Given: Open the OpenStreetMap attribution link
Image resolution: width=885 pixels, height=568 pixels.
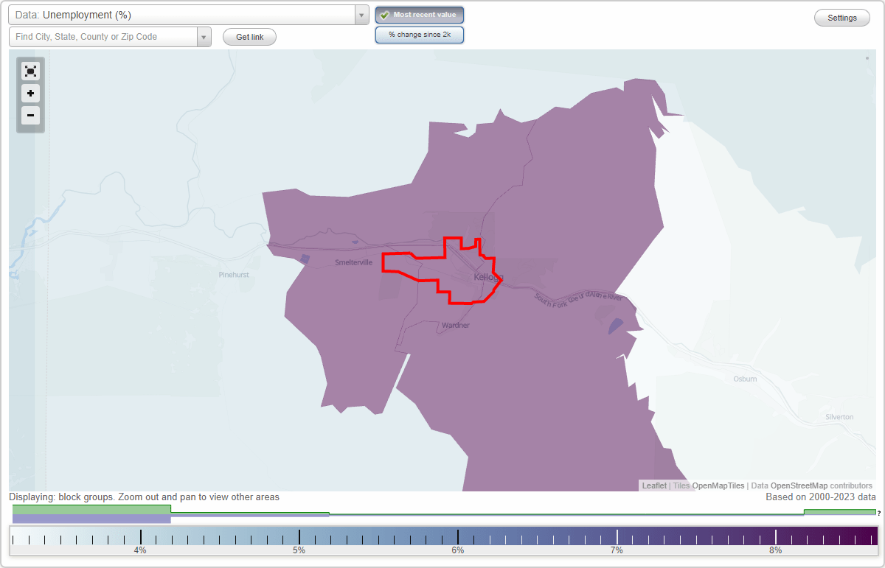Looking at the screenshot, I should click(799, 485).
